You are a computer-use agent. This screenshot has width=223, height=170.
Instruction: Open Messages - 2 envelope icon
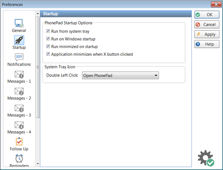point(19,91)
